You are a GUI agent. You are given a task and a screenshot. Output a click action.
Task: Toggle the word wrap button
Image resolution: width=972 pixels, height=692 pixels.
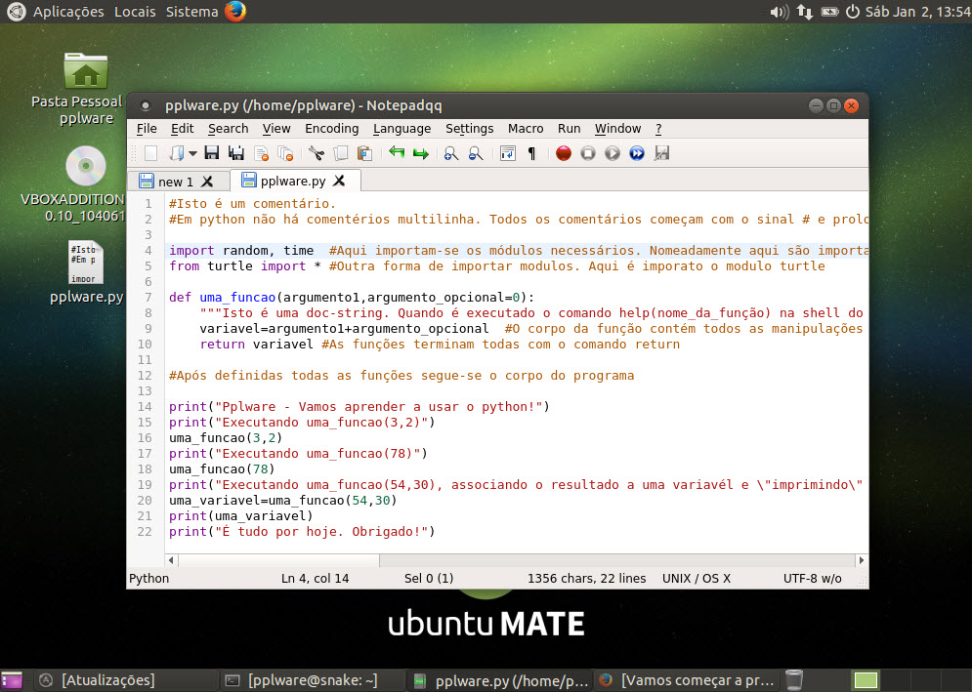pos(507,153)
